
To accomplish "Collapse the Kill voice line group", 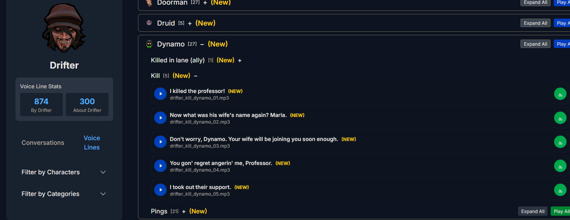I will 196,76.
